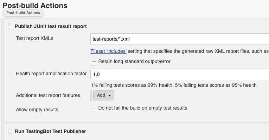Click the Test report XMLs label

pyautogui.click(x=34, y=38)
